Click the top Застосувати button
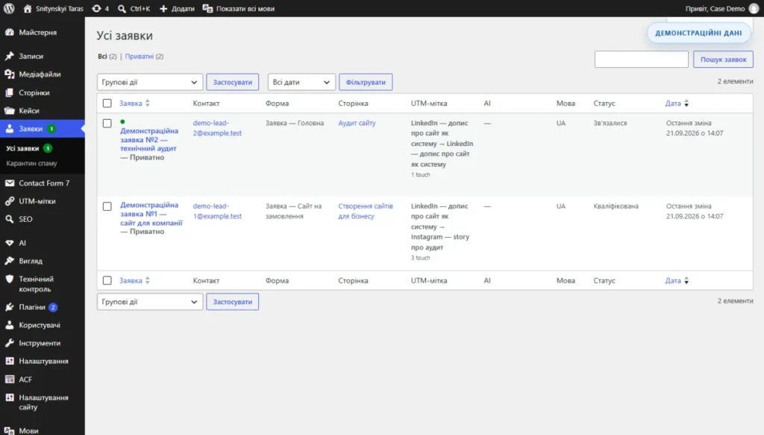The width and height of the screenshot is (764, 435). tap(233, 82)
